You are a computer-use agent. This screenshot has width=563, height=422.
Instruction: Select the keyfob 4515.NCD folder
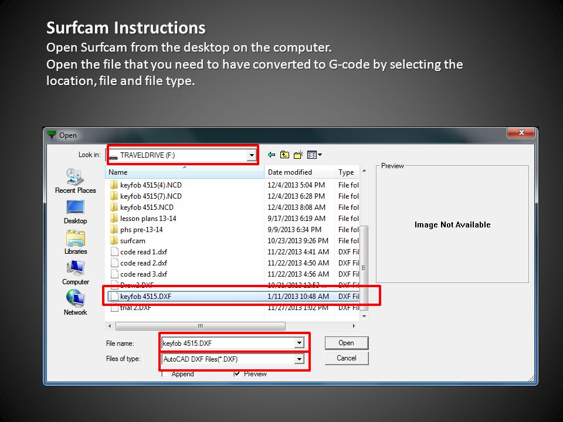(x=147, y=207)
